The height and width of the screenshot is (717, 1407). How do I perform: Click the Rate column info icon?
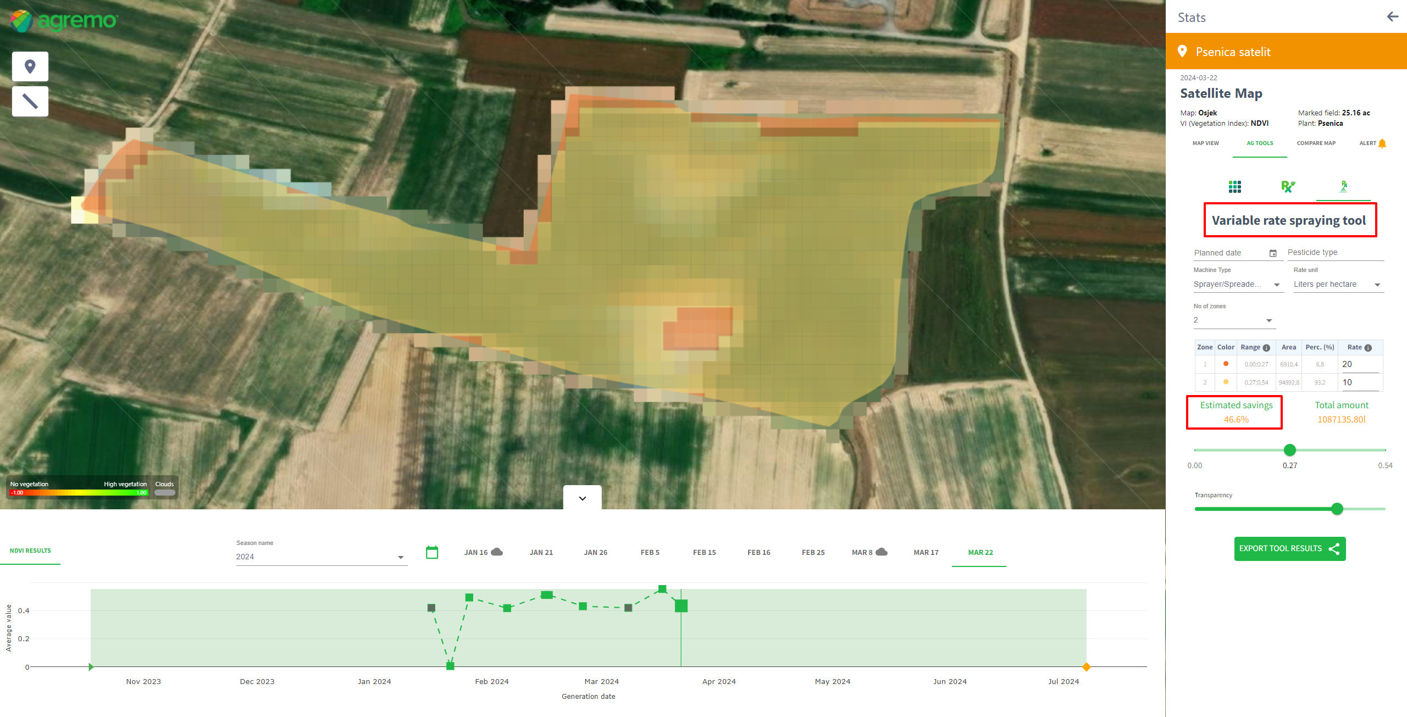pos(1368,348)
